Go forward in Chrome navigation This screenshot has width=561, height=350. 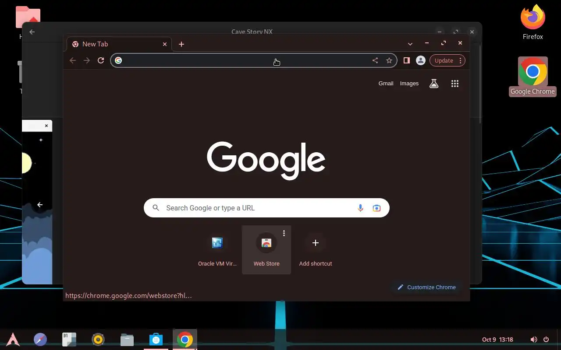click(87, 60)
